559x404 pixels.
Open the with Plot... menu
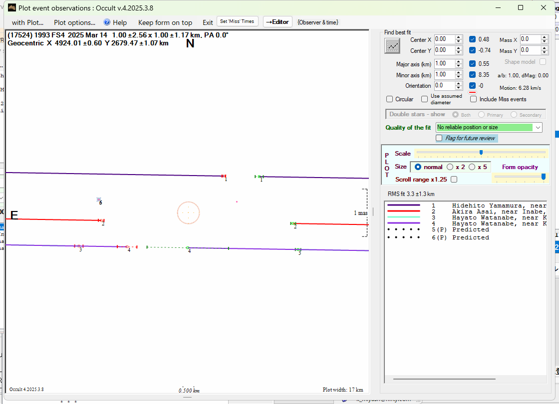(27, 22)
